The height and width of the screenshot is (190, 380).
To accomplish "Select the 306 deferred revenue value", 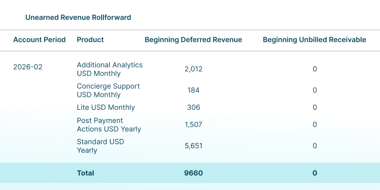I will pos(193,107).
